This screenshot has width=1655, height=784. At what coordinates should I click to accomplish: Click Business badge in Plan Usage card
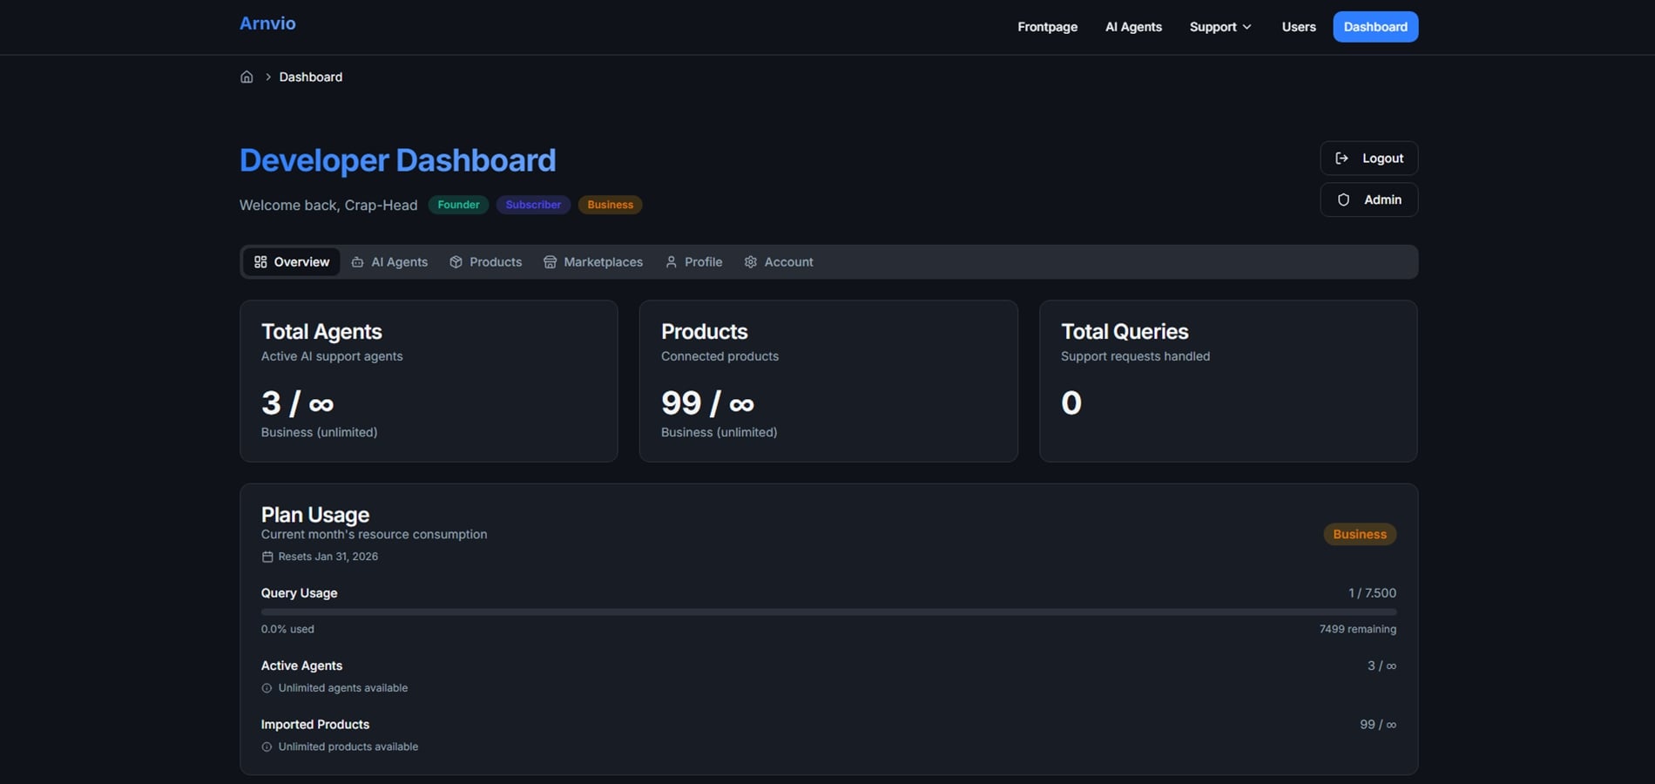(1360, 534)
